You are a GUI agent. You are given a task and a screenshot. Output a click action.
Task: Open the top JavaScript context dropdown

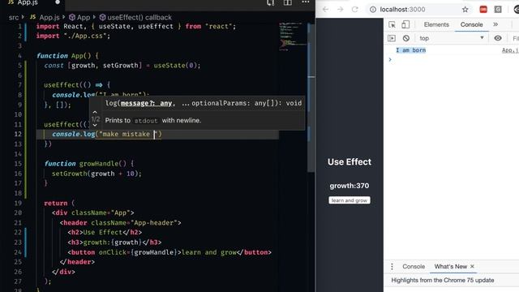click(x=452, y=38)
